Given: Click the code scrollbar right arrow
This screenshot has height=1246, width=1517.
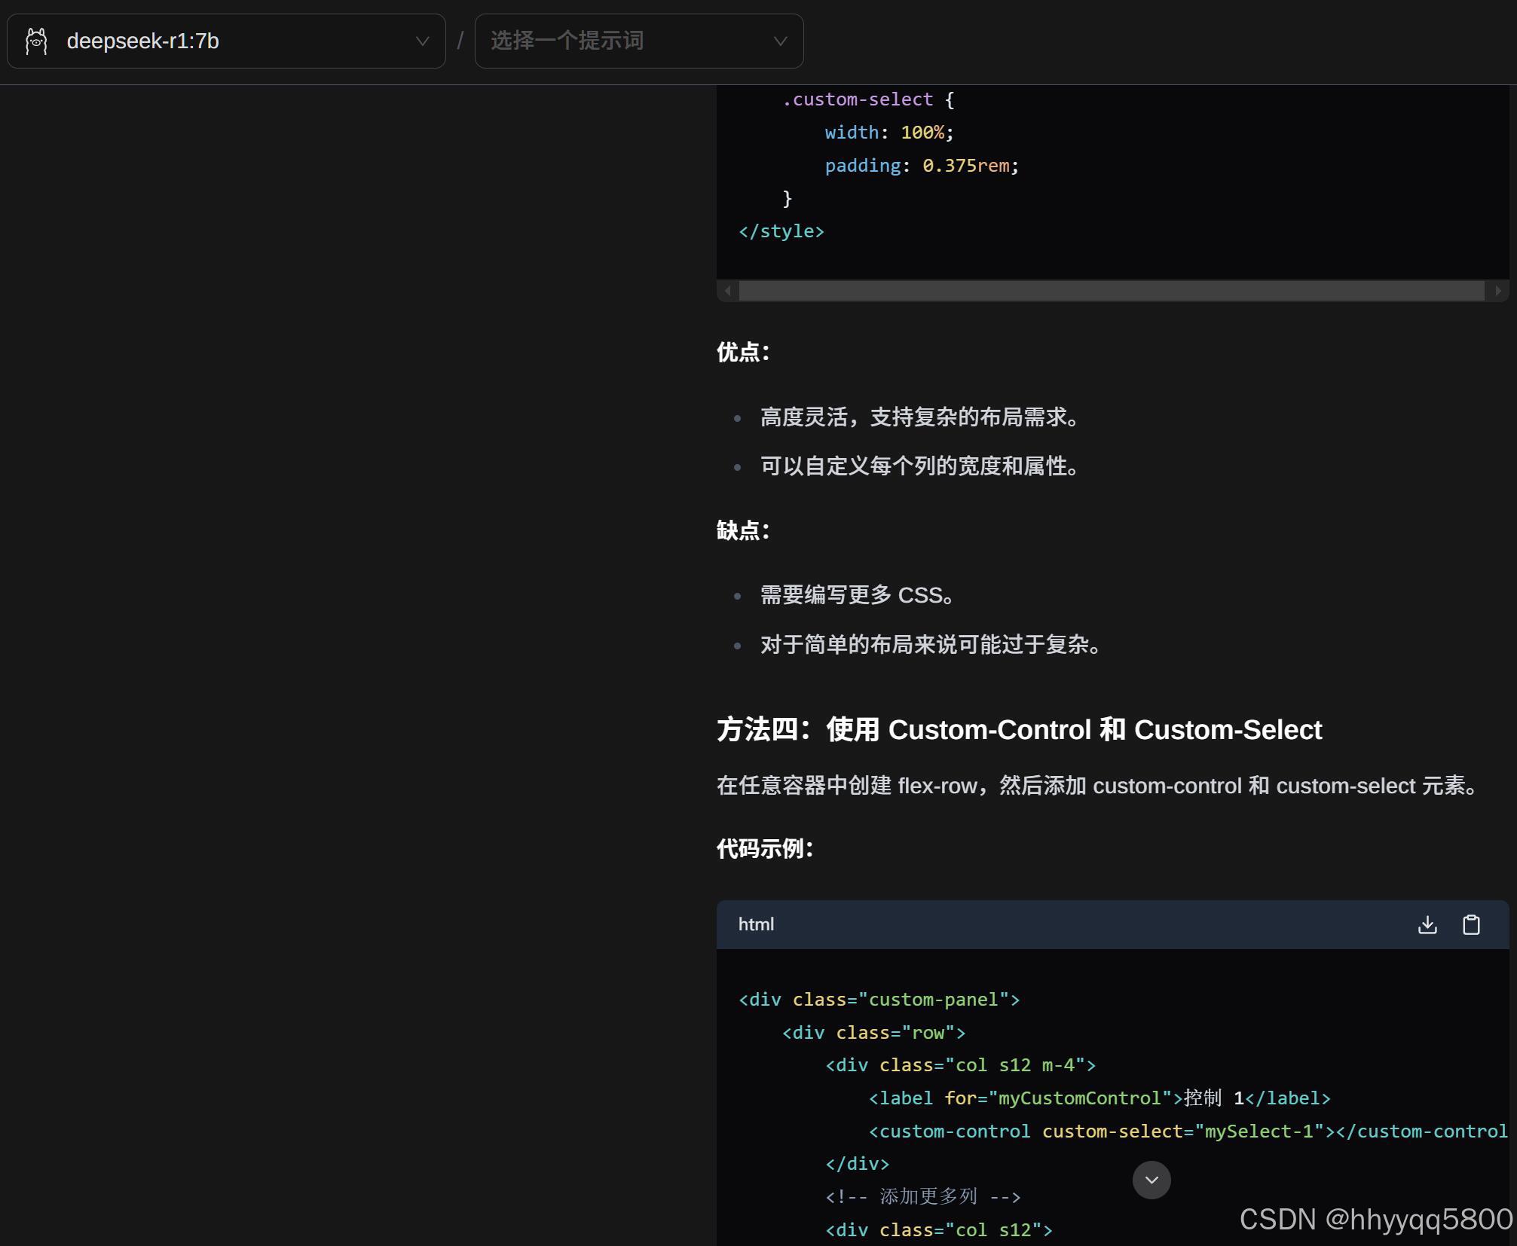Looking at the screenshot, I should [x=1498, y=291].
